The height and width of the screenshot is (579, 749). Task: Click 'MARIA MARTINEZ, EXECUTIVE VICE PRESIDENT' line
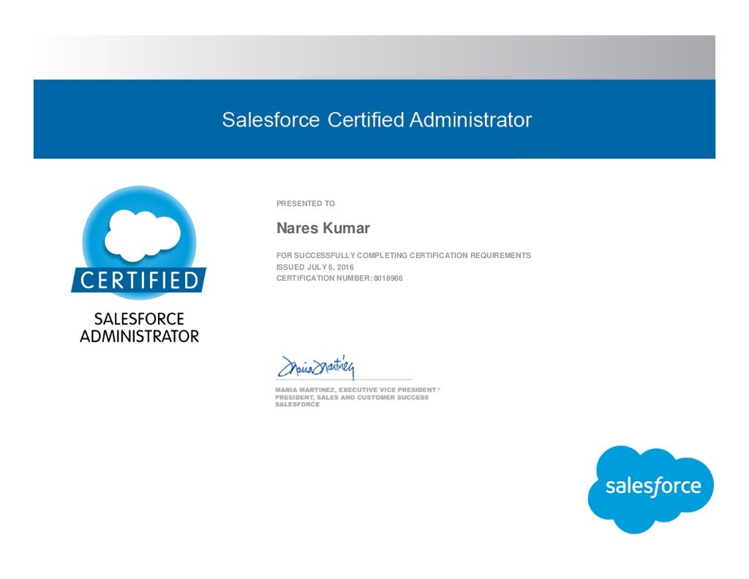click(355, 390)
